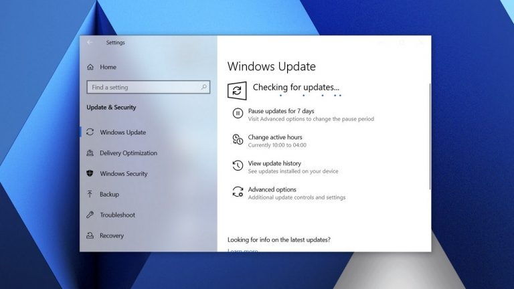Screen dimensions: 514x289
Task: Click the large update refresh status icon
Action: pos(237,90)
